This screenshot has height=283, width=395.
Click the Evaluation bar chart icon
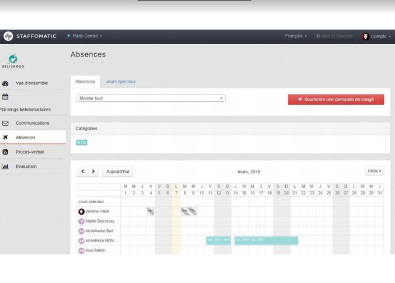tap(6, 166)
